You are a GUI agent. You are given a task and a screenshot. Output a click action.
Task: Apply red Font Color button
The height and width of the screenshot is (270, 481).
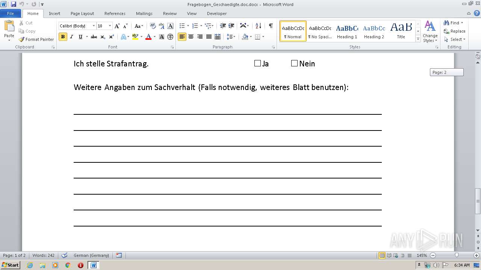point(148,37)
